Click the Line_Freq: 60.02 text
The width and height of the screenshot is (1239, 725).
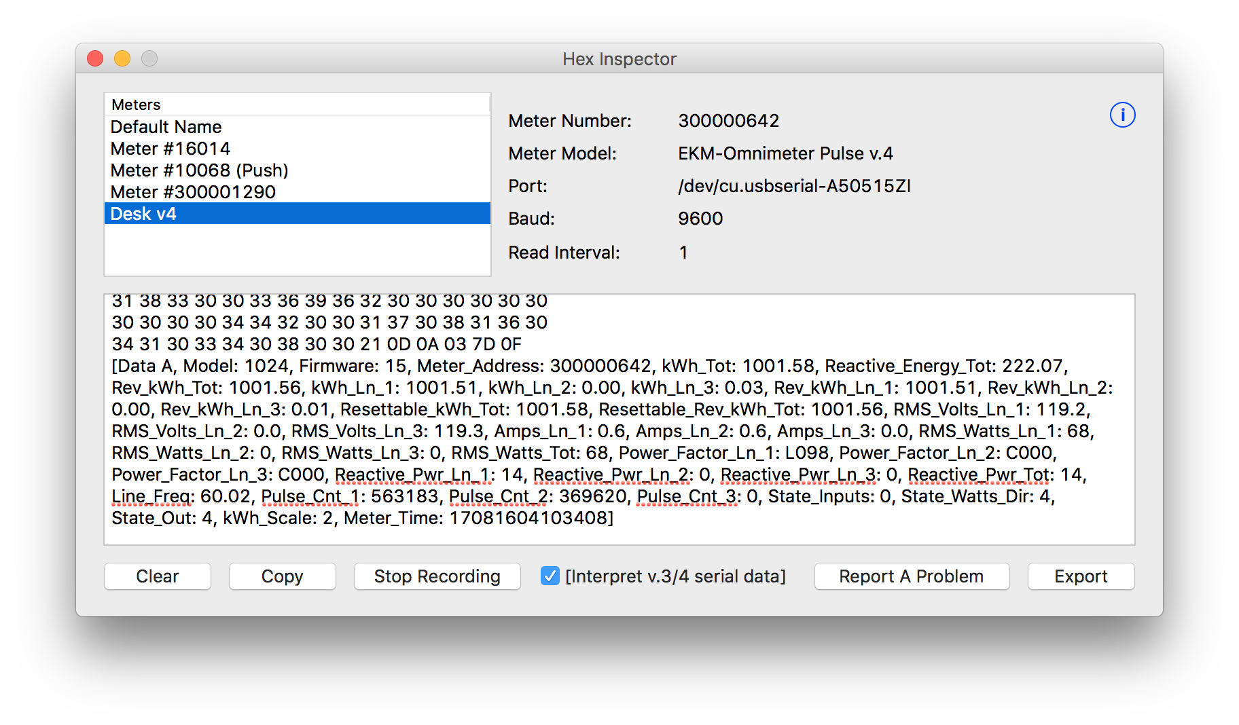[x=181, y=496]
